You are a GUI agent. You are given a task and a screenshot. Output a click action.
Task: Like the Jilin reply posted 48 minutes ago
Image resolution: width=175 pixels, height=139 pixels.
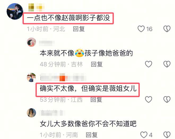click(x=148, y=64)
